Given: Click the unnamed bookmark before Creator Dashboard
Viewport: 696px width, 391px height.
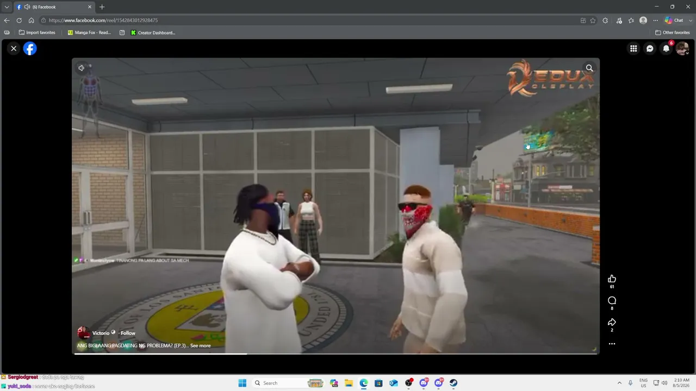Looking at the screenshot, I should pos(122,33).
